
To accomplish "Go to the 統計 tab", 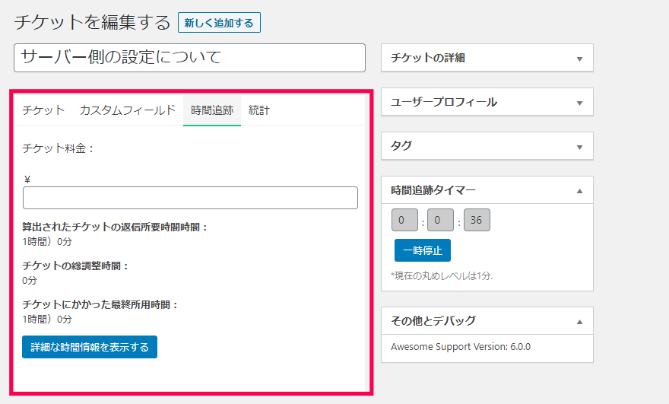I will (259, 110).
